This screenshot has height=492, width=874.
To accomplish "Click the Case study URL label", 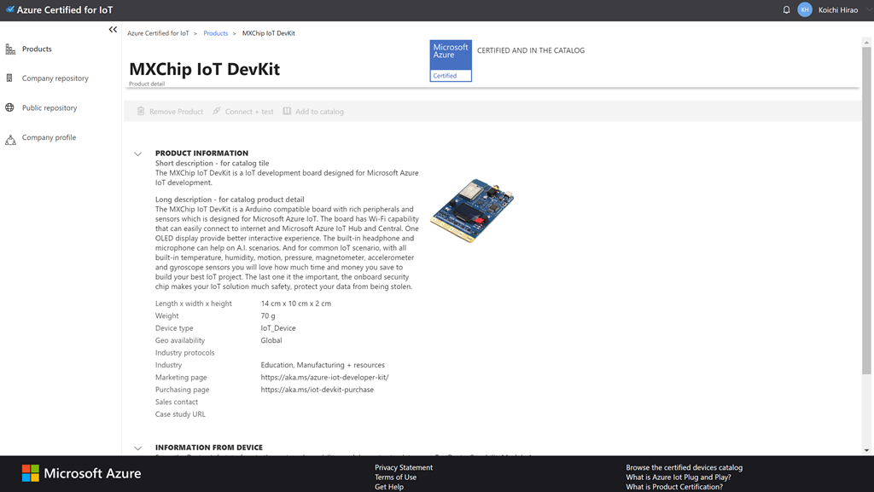I will coord(180,414).
